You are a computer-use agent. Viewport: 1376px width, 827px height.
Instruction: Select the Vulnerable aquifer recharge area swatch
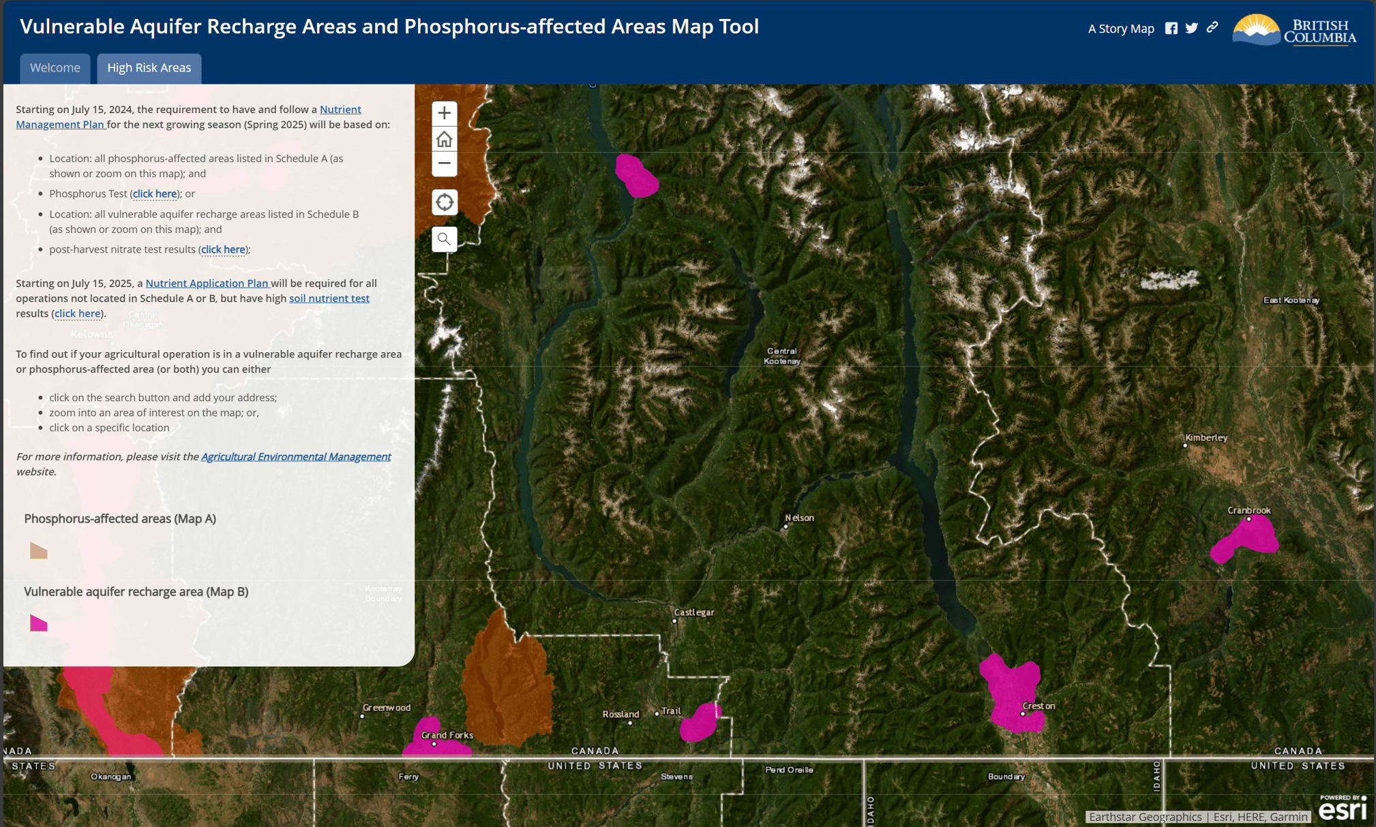click(38, 624)
